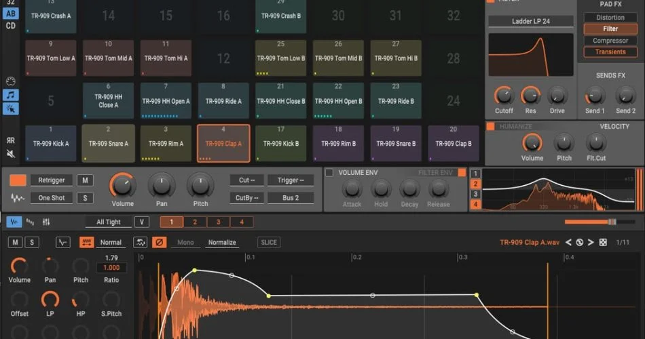The image size is (645, 339).
Task: Toggle layer Solo S button
Action: pyautogui.click(x=32, y=243)
